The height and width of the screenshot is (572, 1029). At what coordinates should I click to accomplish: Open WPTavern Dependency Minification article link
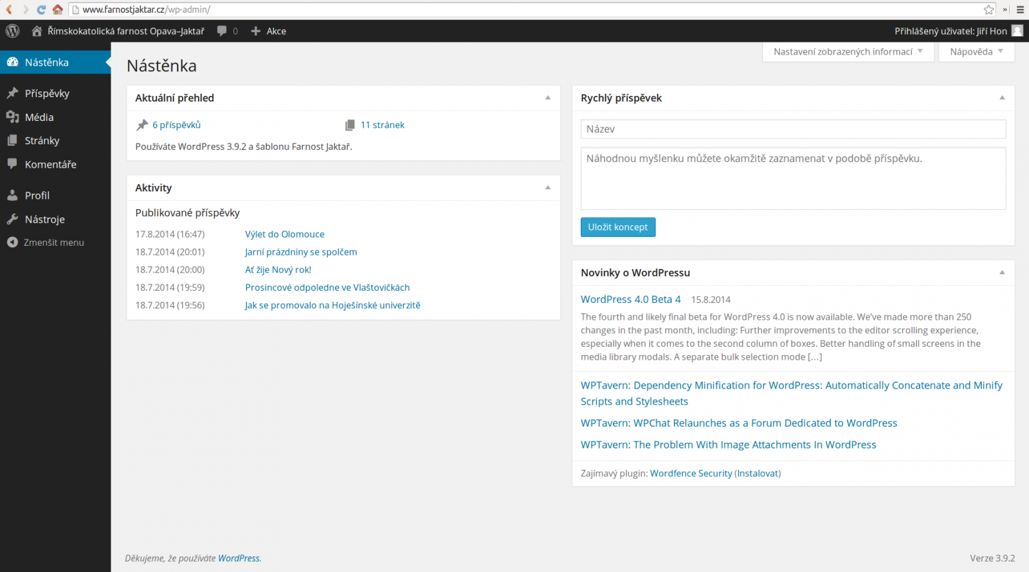pos(791,393)
